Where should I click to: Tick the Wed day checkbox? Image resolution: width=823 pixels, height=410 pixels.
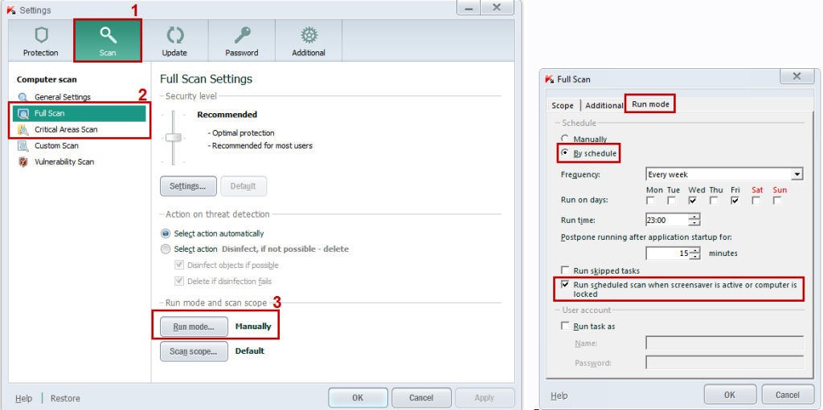693,201
